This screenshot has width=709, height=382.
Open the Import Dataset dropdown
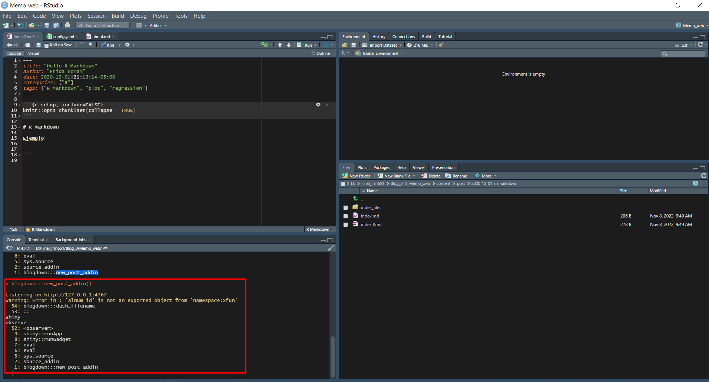point(382,45)
